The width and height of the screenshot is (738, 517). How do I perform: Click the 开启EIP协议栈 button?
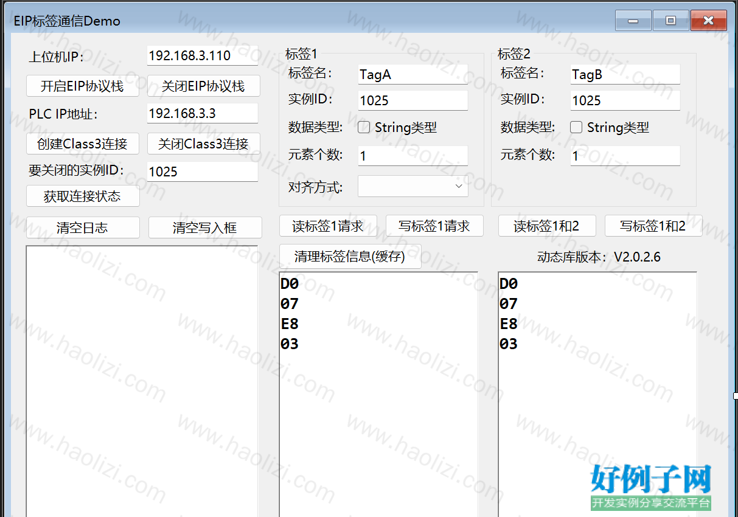click(x=82, y=86)
